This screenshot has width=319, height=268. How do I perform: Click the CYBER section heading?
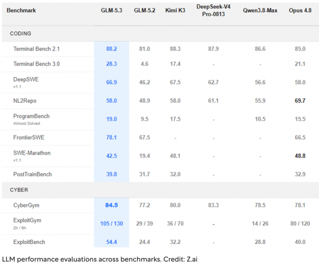(19, 190)
